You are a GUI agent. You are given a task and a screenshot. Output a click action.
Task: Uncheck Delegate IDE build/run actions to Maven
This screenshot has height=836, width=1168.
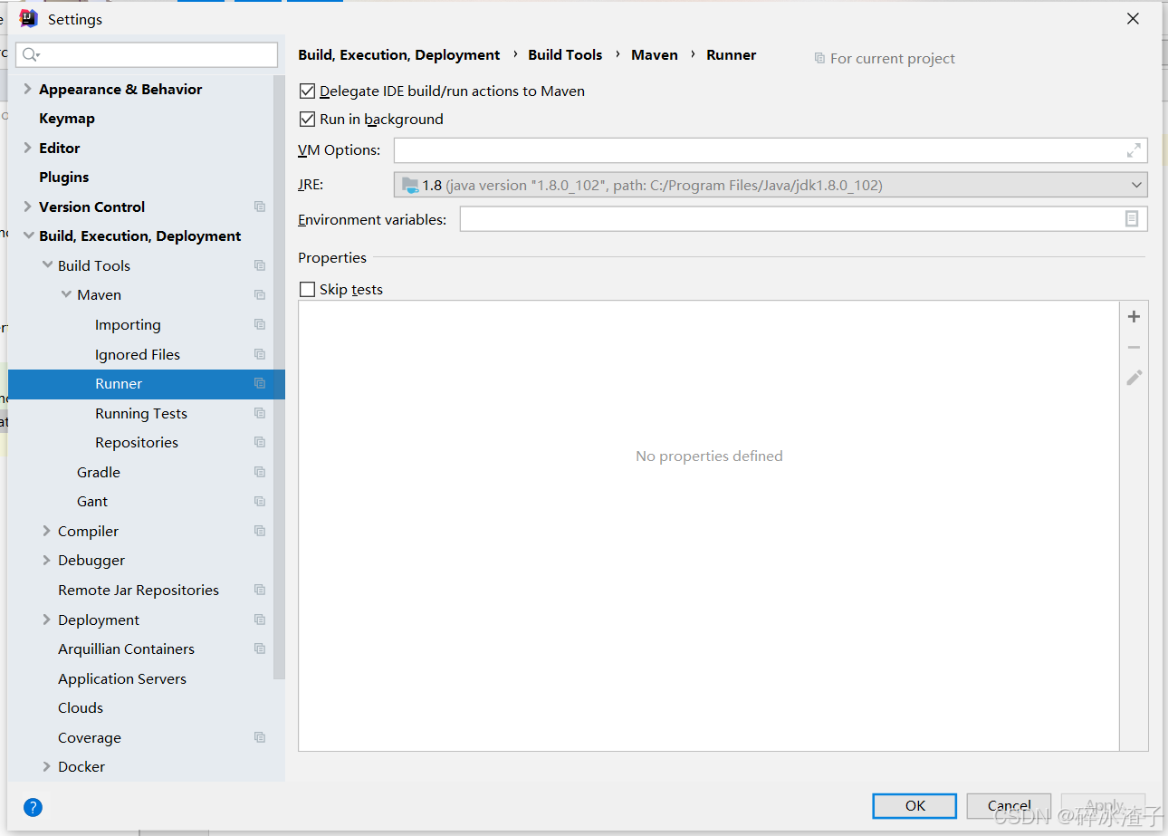[x=307, y=91]
